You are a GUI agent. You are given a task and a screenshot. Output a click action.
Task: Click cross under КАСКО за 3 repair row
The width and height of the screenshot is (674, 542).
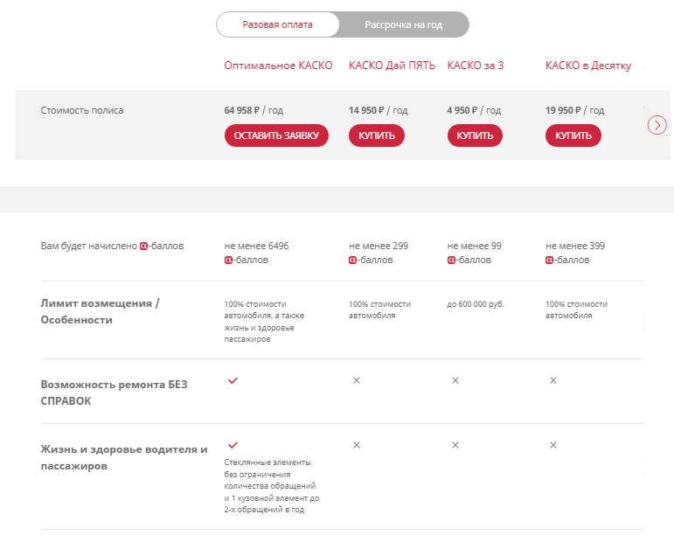click(455, 380)
